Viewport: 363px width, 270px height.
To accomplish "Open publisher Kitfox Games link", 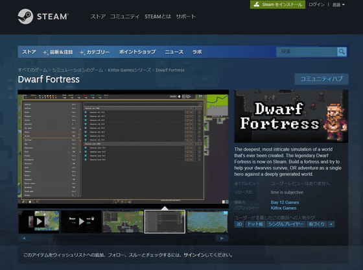I will coord(283,208).
